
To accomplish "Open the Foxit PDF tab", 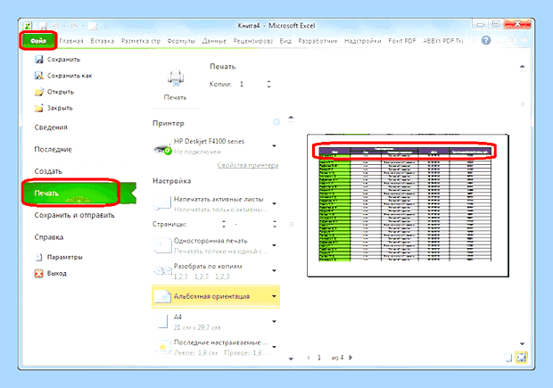I will coord(402,41).
